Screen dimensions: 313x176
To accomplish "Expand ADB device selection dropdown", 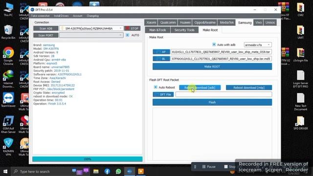I will [x=120, y=28].
